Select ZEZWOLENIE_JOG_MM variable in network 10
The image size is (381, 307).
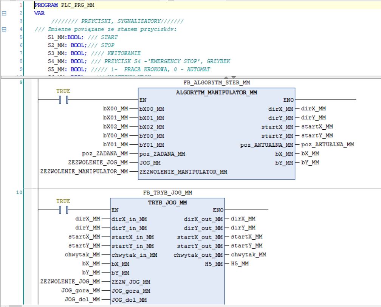(x=70, y=281)
